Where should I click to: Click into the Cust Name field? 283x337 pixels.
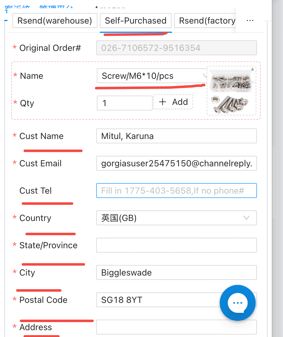(176, 136)
